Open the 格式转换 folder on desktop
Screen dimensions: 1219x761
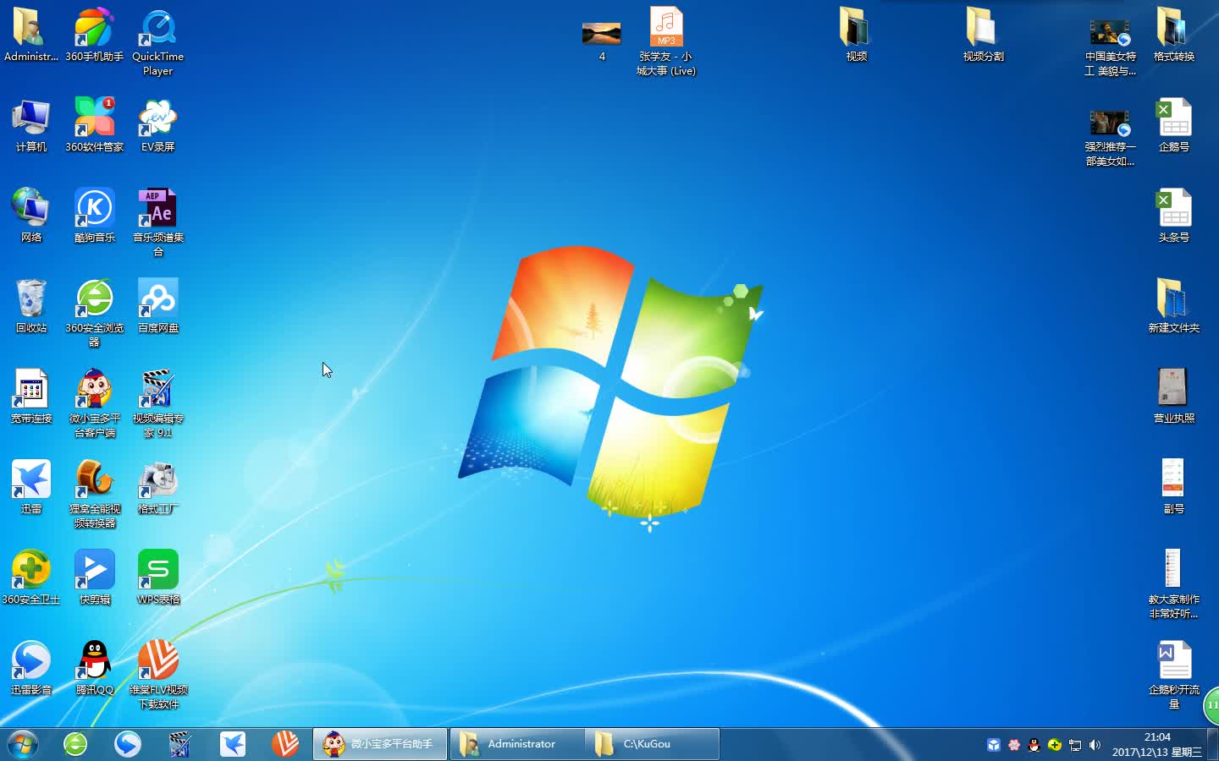click(x=1173, y=36)
